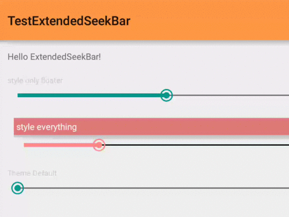Click the teal thumb of the first seekbar
Screen dimensions: 289x217
[166, 95]
